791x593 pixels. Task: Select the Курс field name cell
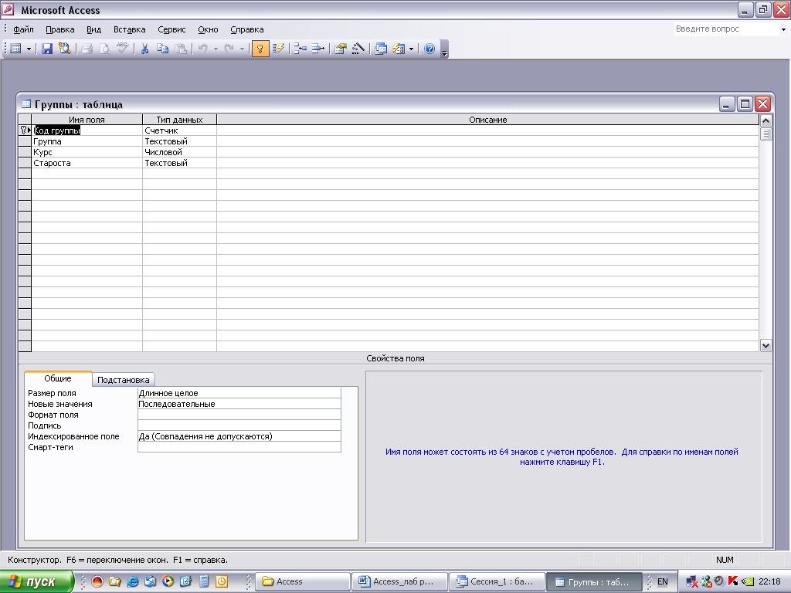point(87,152)
